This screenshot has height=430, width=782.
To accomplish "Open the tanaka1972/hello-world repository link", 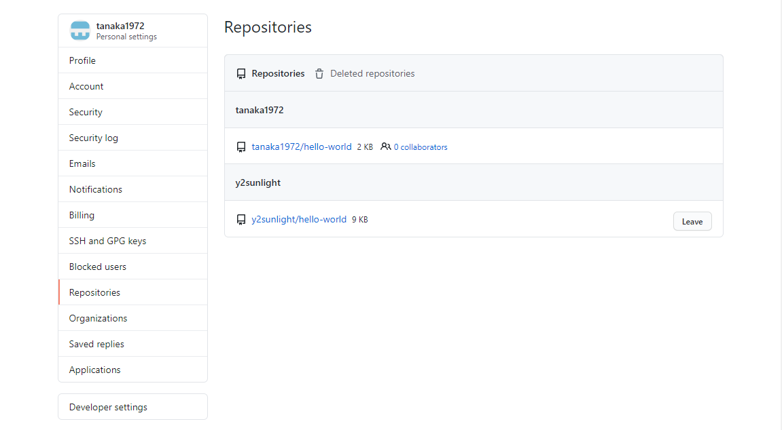I will tap(302, 146).
